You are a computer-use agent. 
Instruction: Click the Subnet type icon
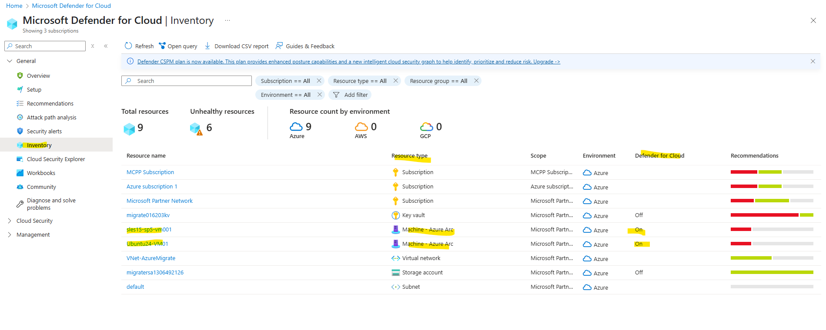pos(395,287)
